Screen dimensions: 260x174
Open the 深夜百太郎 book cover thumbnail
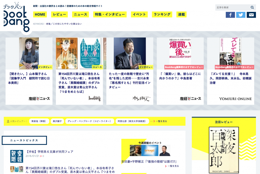click(x=224, y=150)
